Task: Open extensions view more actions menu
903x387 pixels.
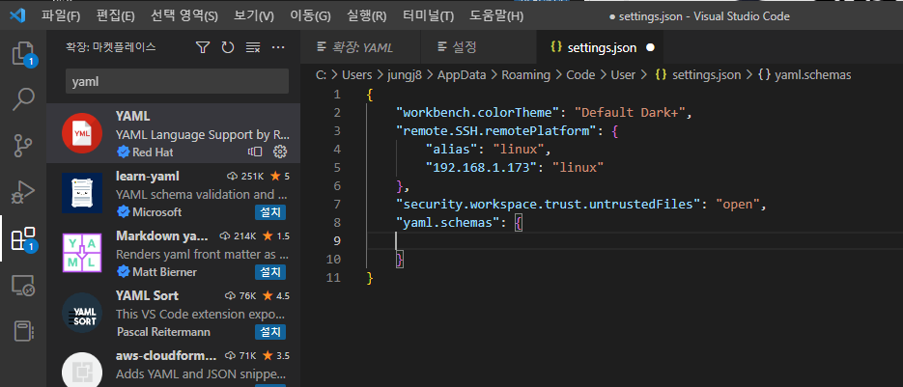Action: [278, 48]
